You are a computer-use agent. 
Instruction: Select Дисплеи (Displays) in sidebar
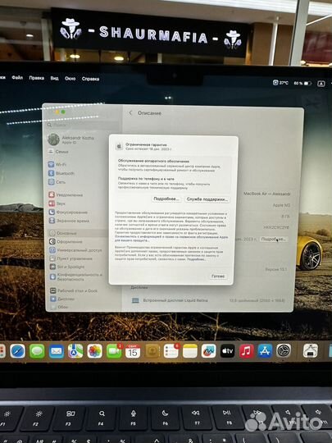62,299
